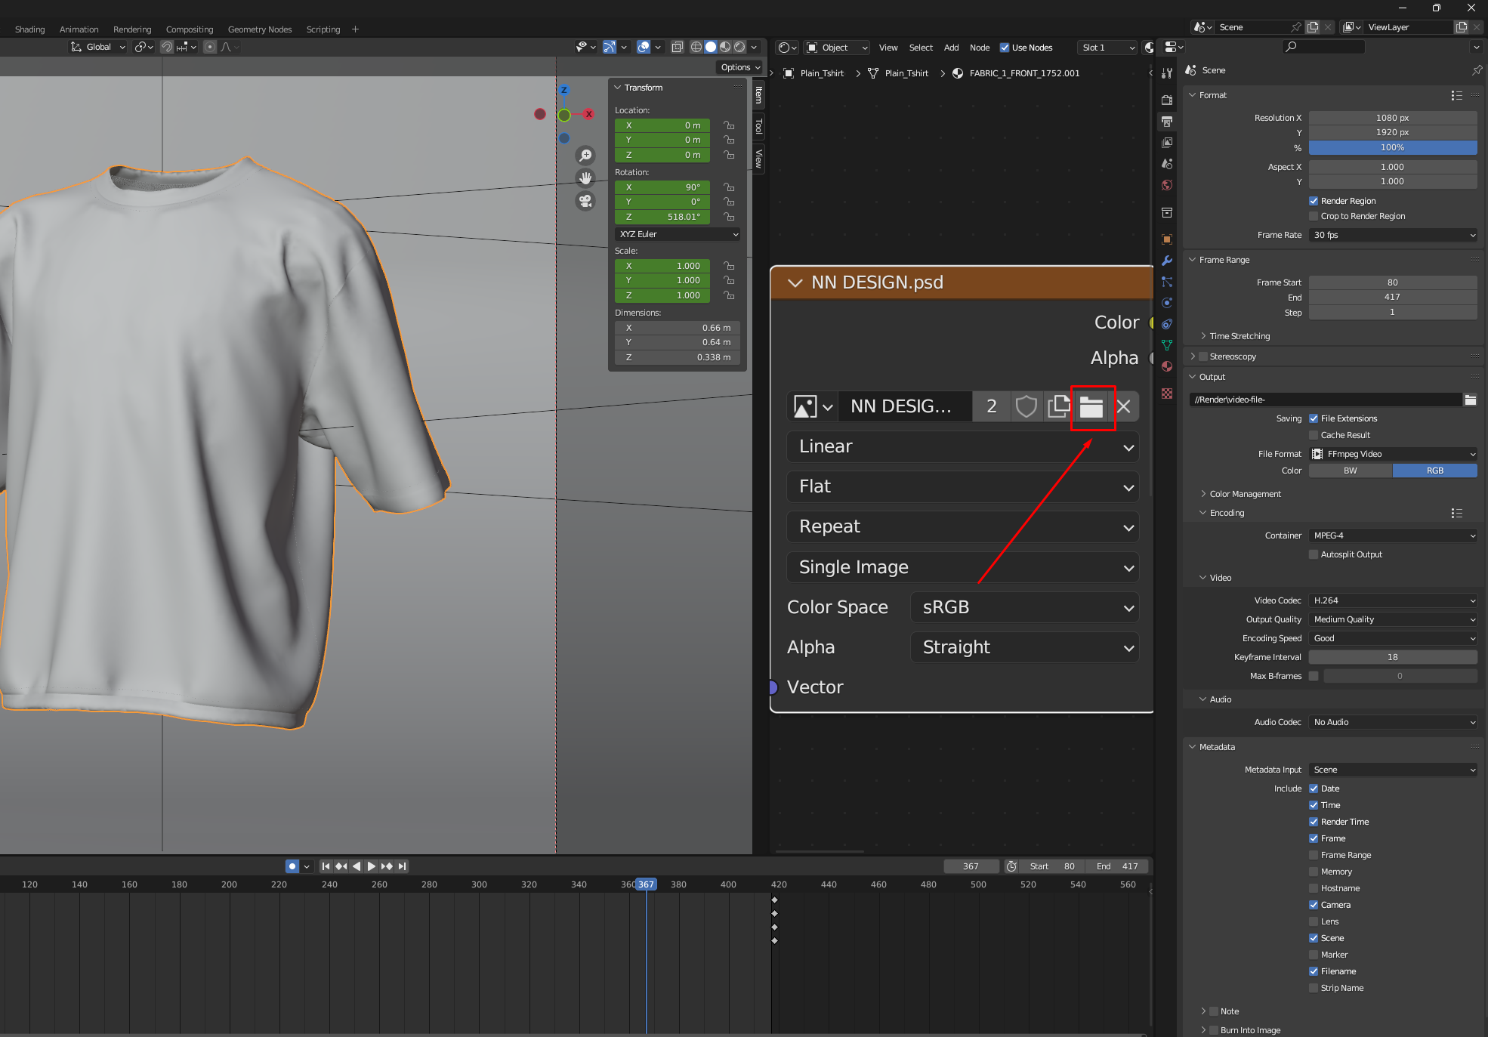
Task: Enable Wireframe viewport shading
Action: 696,47
